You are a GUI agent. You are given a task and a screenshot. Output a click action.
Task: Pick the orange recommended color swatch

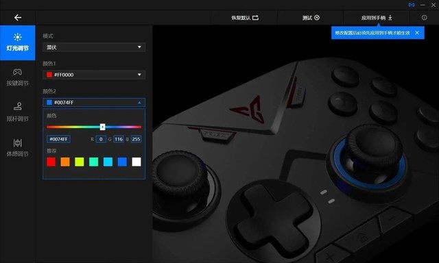point(65,162)
